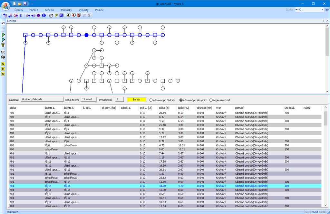Click the yellow 4 document toolbar icon
This screenshot has width=330, height=214.
pyautogui.click(x=68, y=15)
